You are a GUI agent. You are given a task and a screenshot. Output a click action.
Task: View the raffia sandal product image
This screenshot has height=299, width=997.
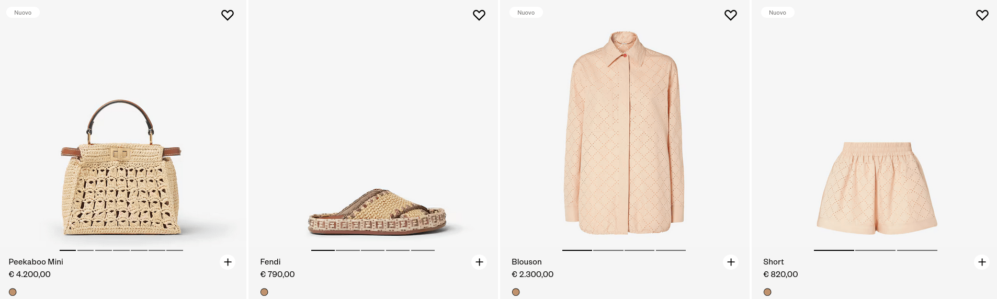[377, 212]
